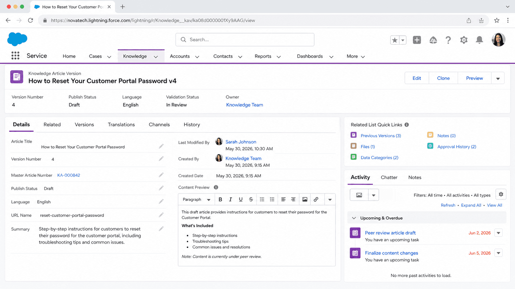
Task: Open the Chatter tab
Action: pos(389,177)
